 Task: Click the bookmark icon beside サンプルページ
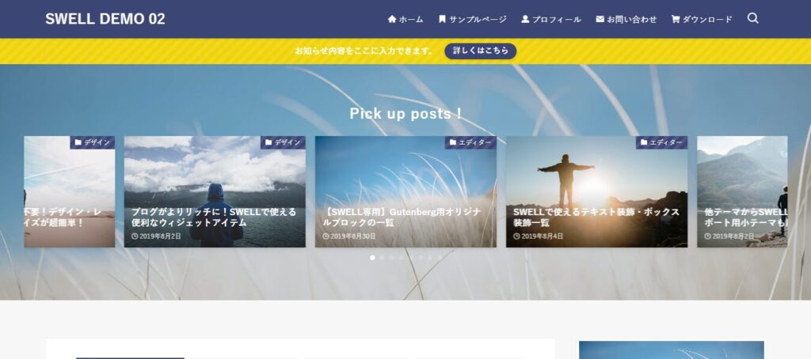point(442,19)
